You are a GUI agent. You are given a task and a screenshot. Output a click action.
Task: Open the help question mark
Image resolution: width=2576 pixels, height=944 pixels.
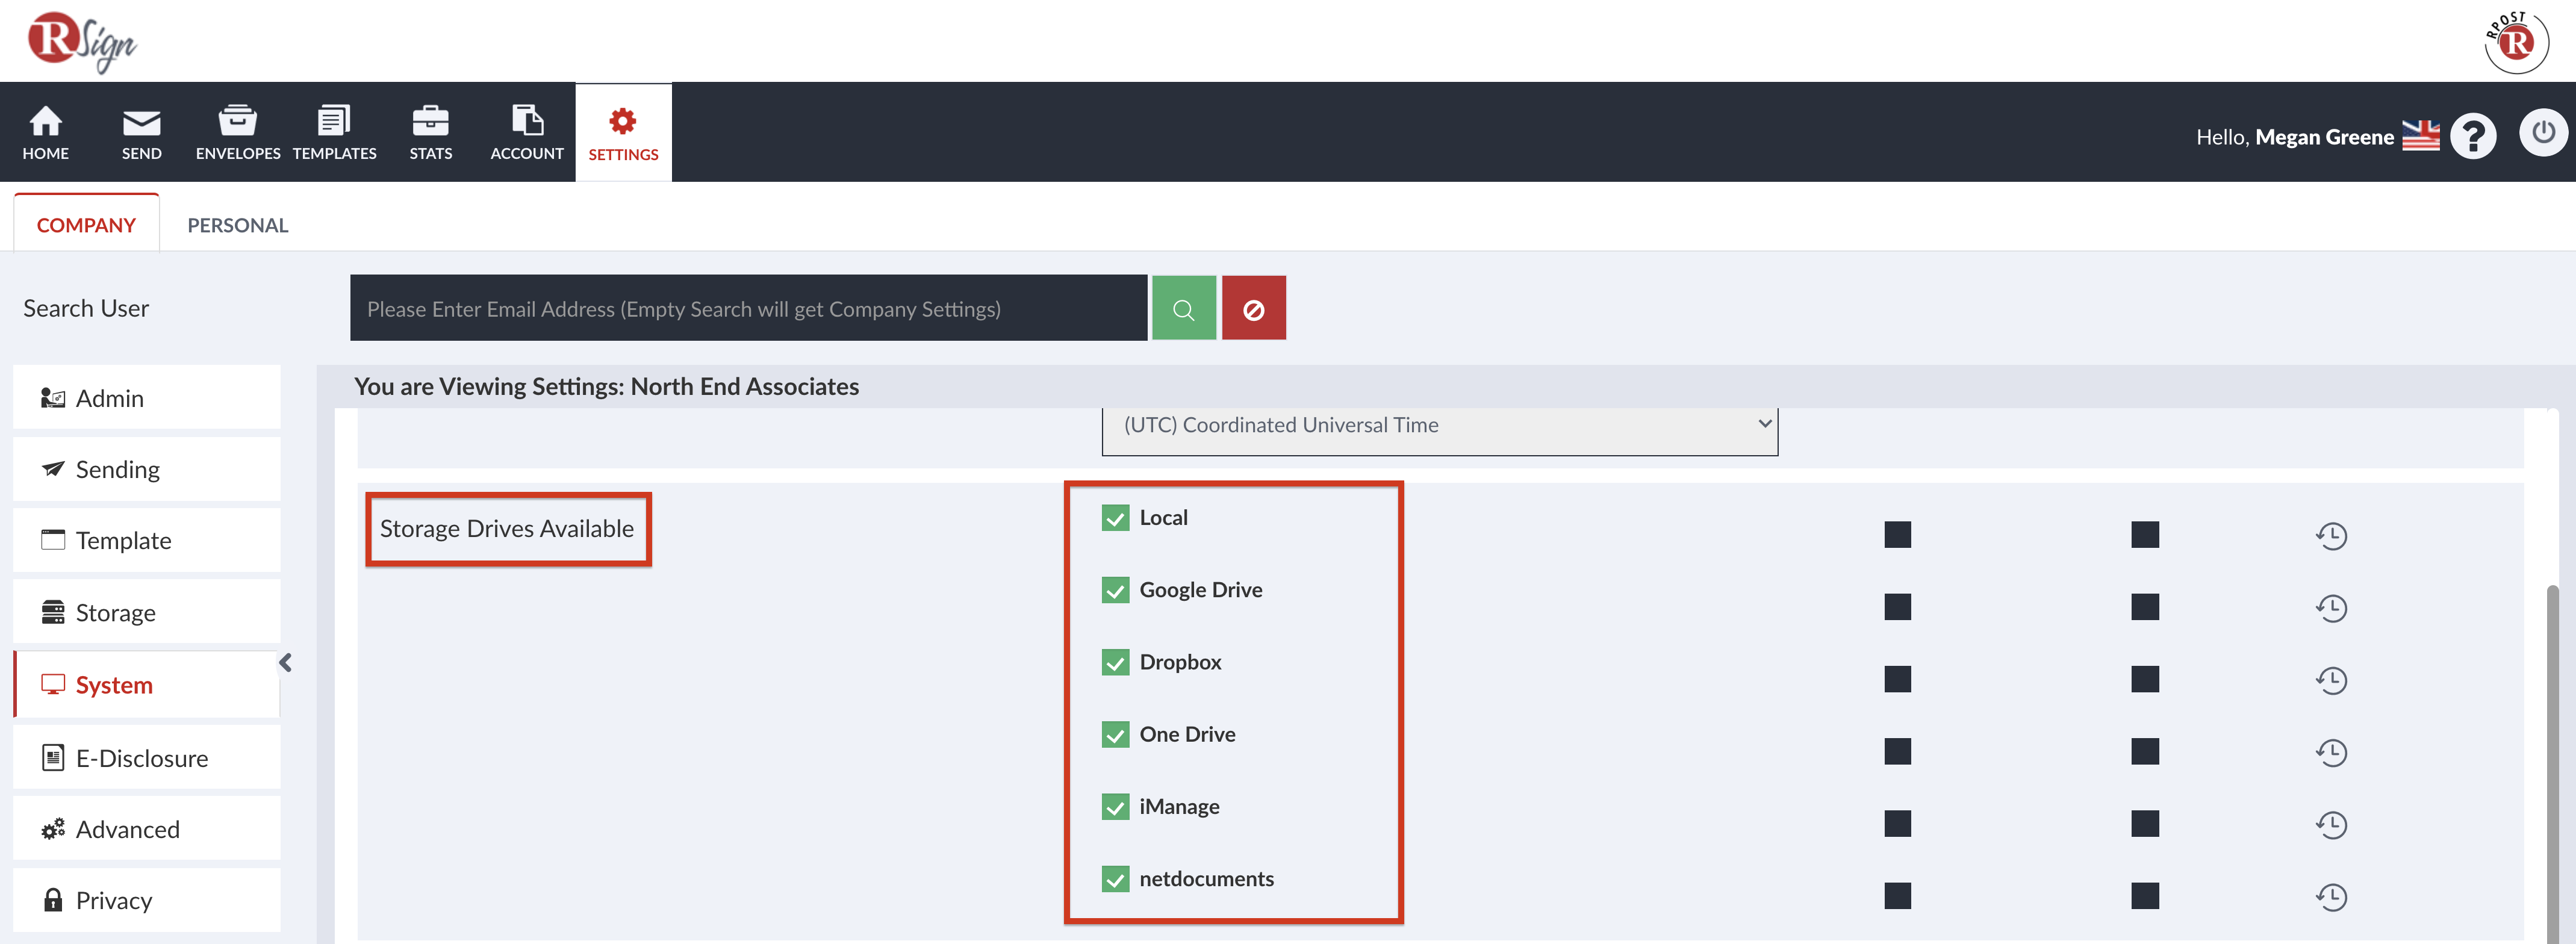click(x=2474, y=136)
